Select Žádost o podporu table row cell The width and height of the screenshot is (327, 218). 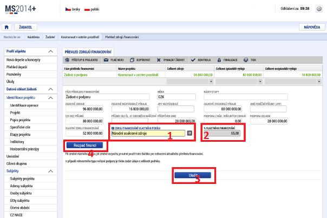click(x=90, y=75)
